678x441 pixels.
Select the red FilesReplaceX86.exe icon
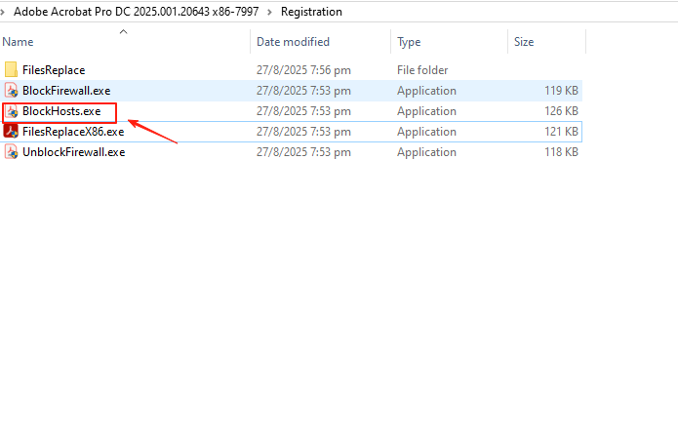[x=12, y=132]
